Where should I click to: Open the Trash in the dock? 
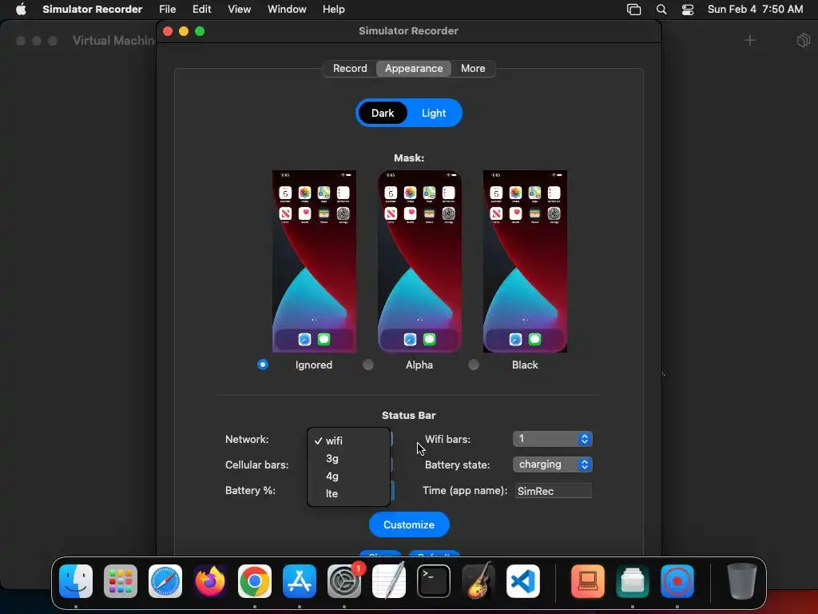pos(742,581)
